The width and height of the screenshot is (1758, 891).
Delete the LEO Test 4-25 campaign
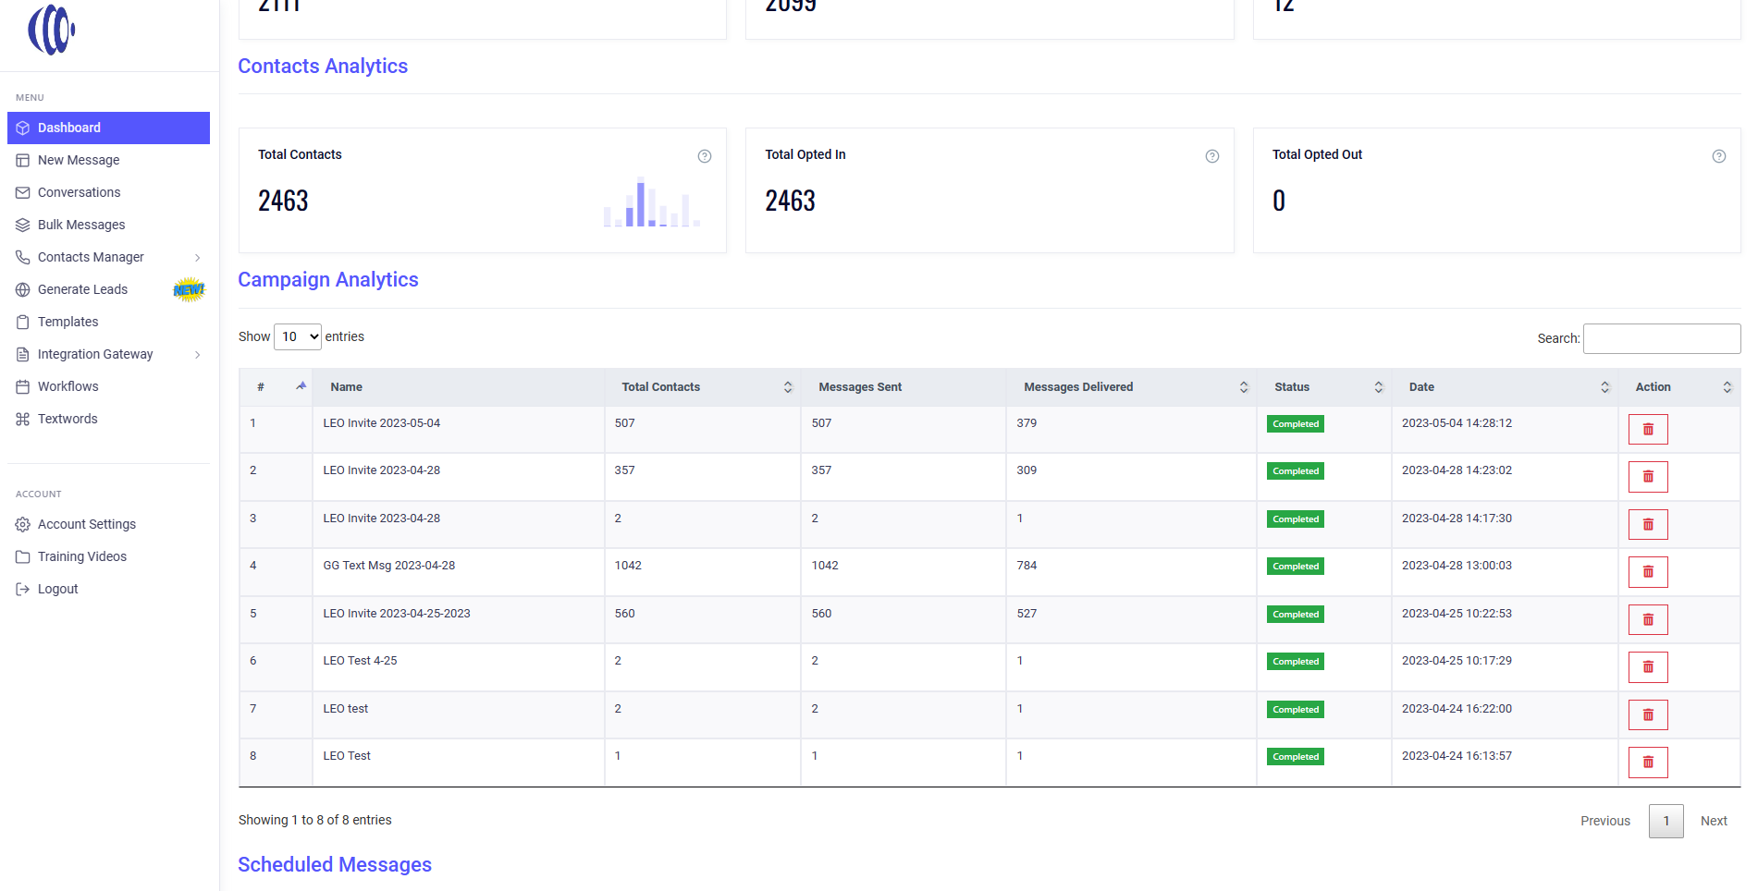(x=1647, y=667)
